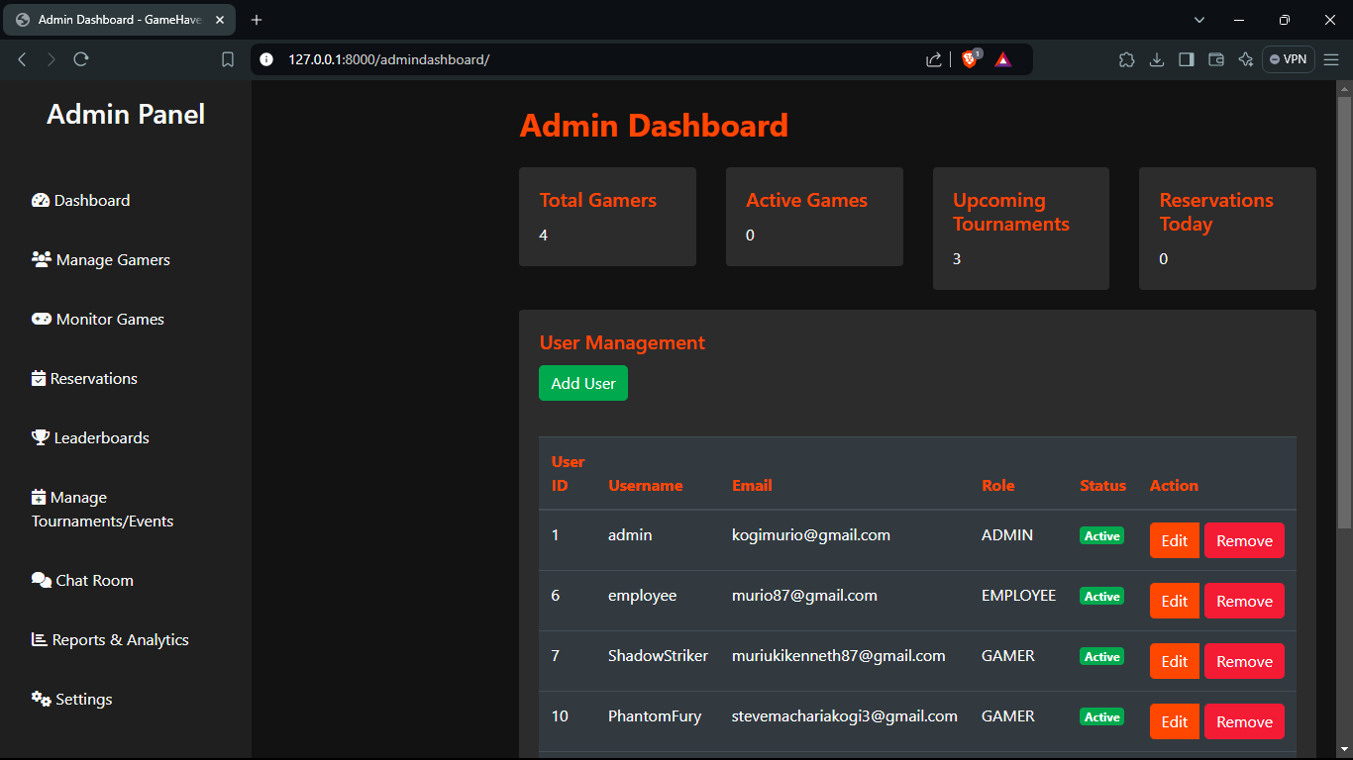The image size is (1353, 760).
Task: Click the site information icon
Action: [x=265, y=59]
